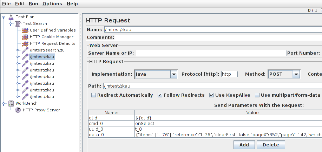Click the Server Name or IP field
The height and width of the screenshot is (152, 322).
[x=211, y=53]
